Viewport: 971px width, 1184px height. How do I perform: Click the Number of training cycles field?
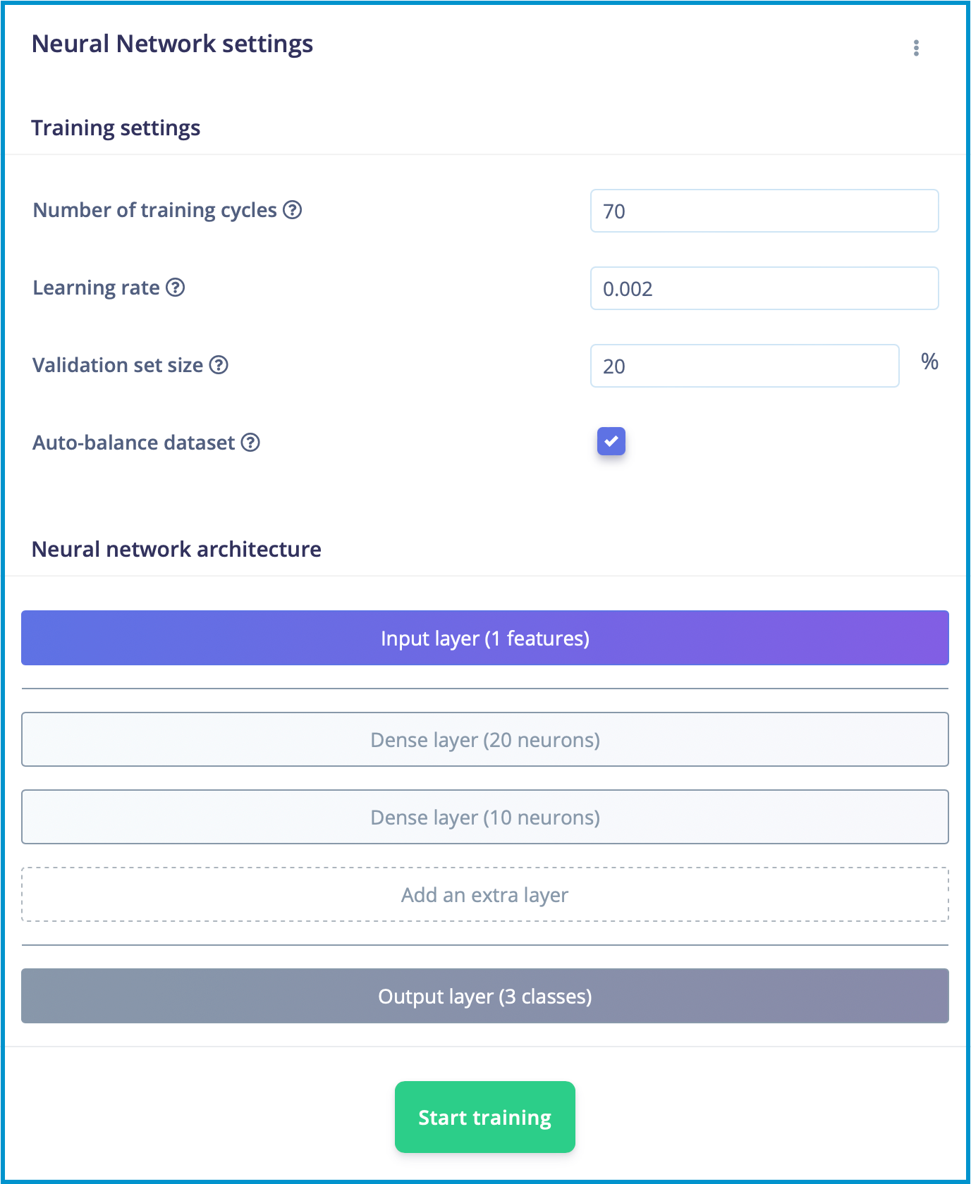click(x=764, y=211)
